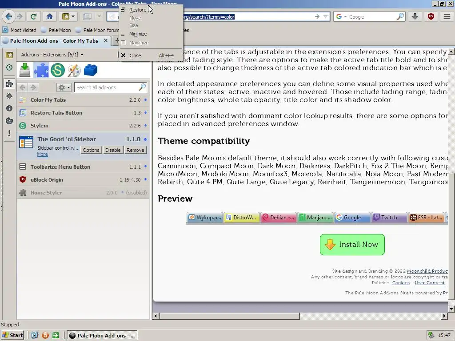This screenshot has width=455, height=341.
Task: Click the address bar go arrow
Action: coord(317,16)
